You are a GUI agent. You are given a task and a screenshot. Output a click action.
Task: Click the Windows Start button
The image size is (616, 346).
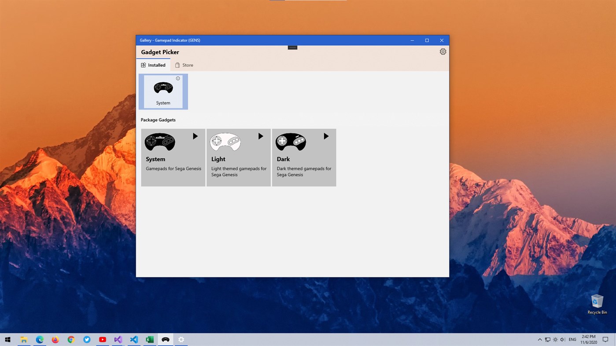click(x=7, y=339)
